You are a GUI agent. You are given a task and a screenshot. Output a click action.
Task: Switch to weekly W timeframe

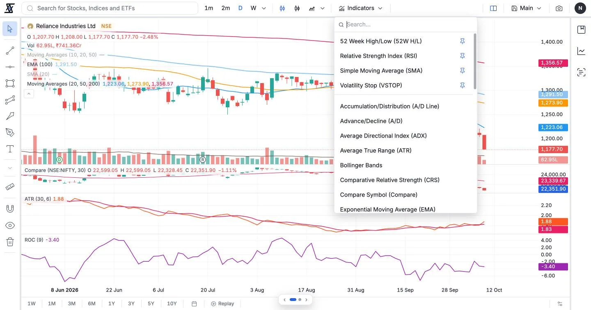[x=254, y=8]
